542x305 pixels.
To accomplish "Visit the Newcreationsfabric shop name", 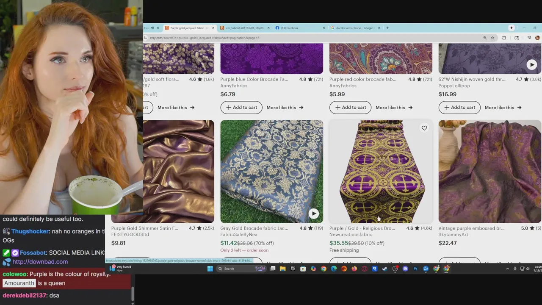I will coord(351,235).
